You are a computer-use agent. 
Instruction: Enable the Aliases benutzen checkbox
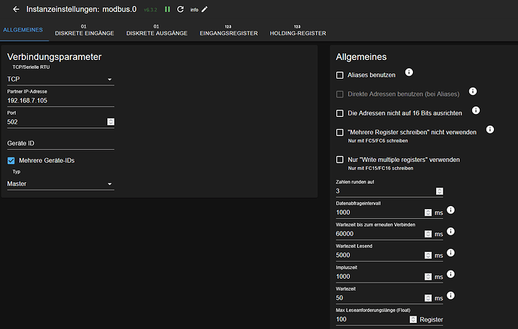(339, 75)
